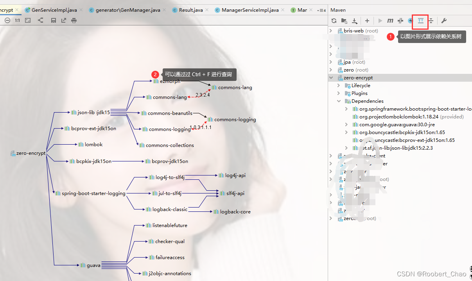
Task: Click log4j-api node
Action: [232, 175]
